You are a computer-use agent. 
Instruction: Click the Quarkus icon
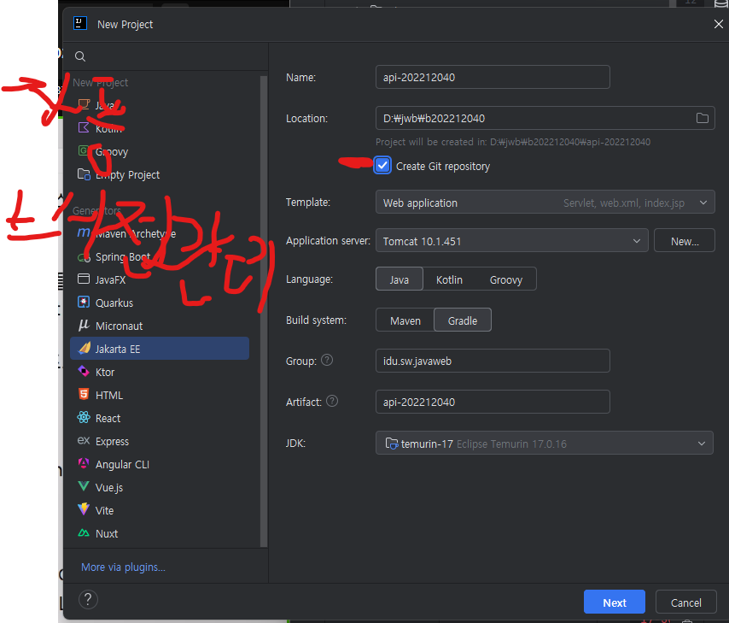click(x=84, y=303)
